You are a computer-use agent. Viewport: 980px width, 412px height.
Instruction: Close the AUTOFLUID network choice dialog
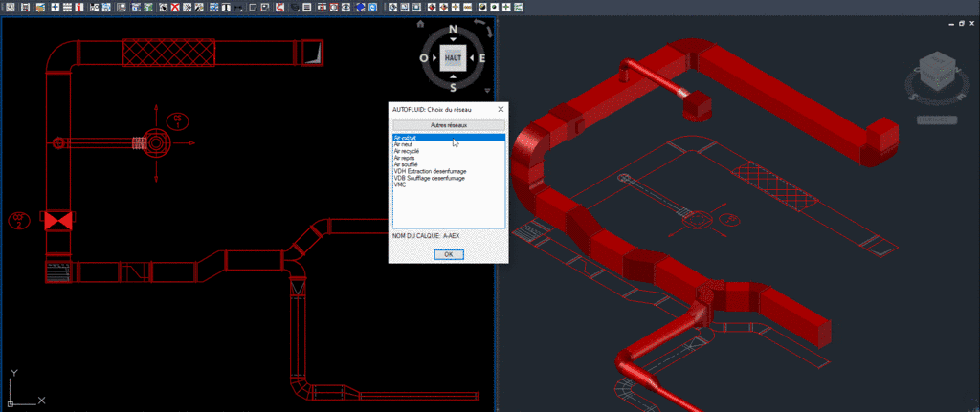(x=501, y=110)
